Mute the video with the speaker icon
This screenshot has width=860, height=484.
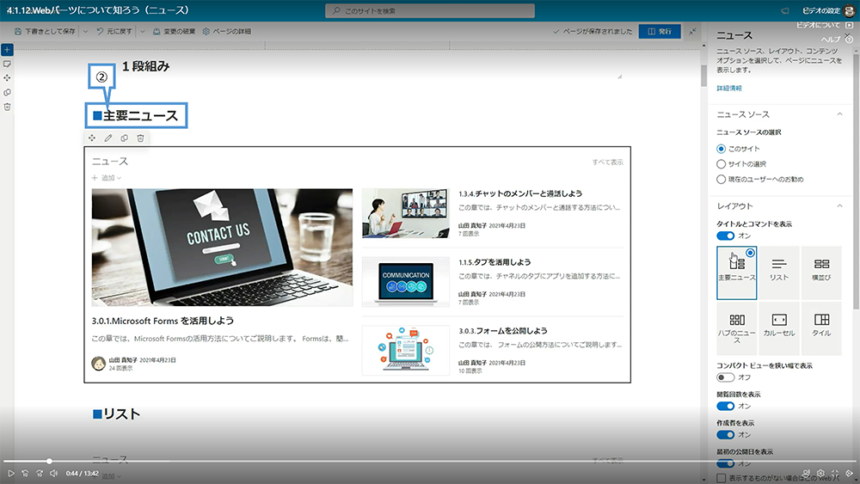(53, 473)
